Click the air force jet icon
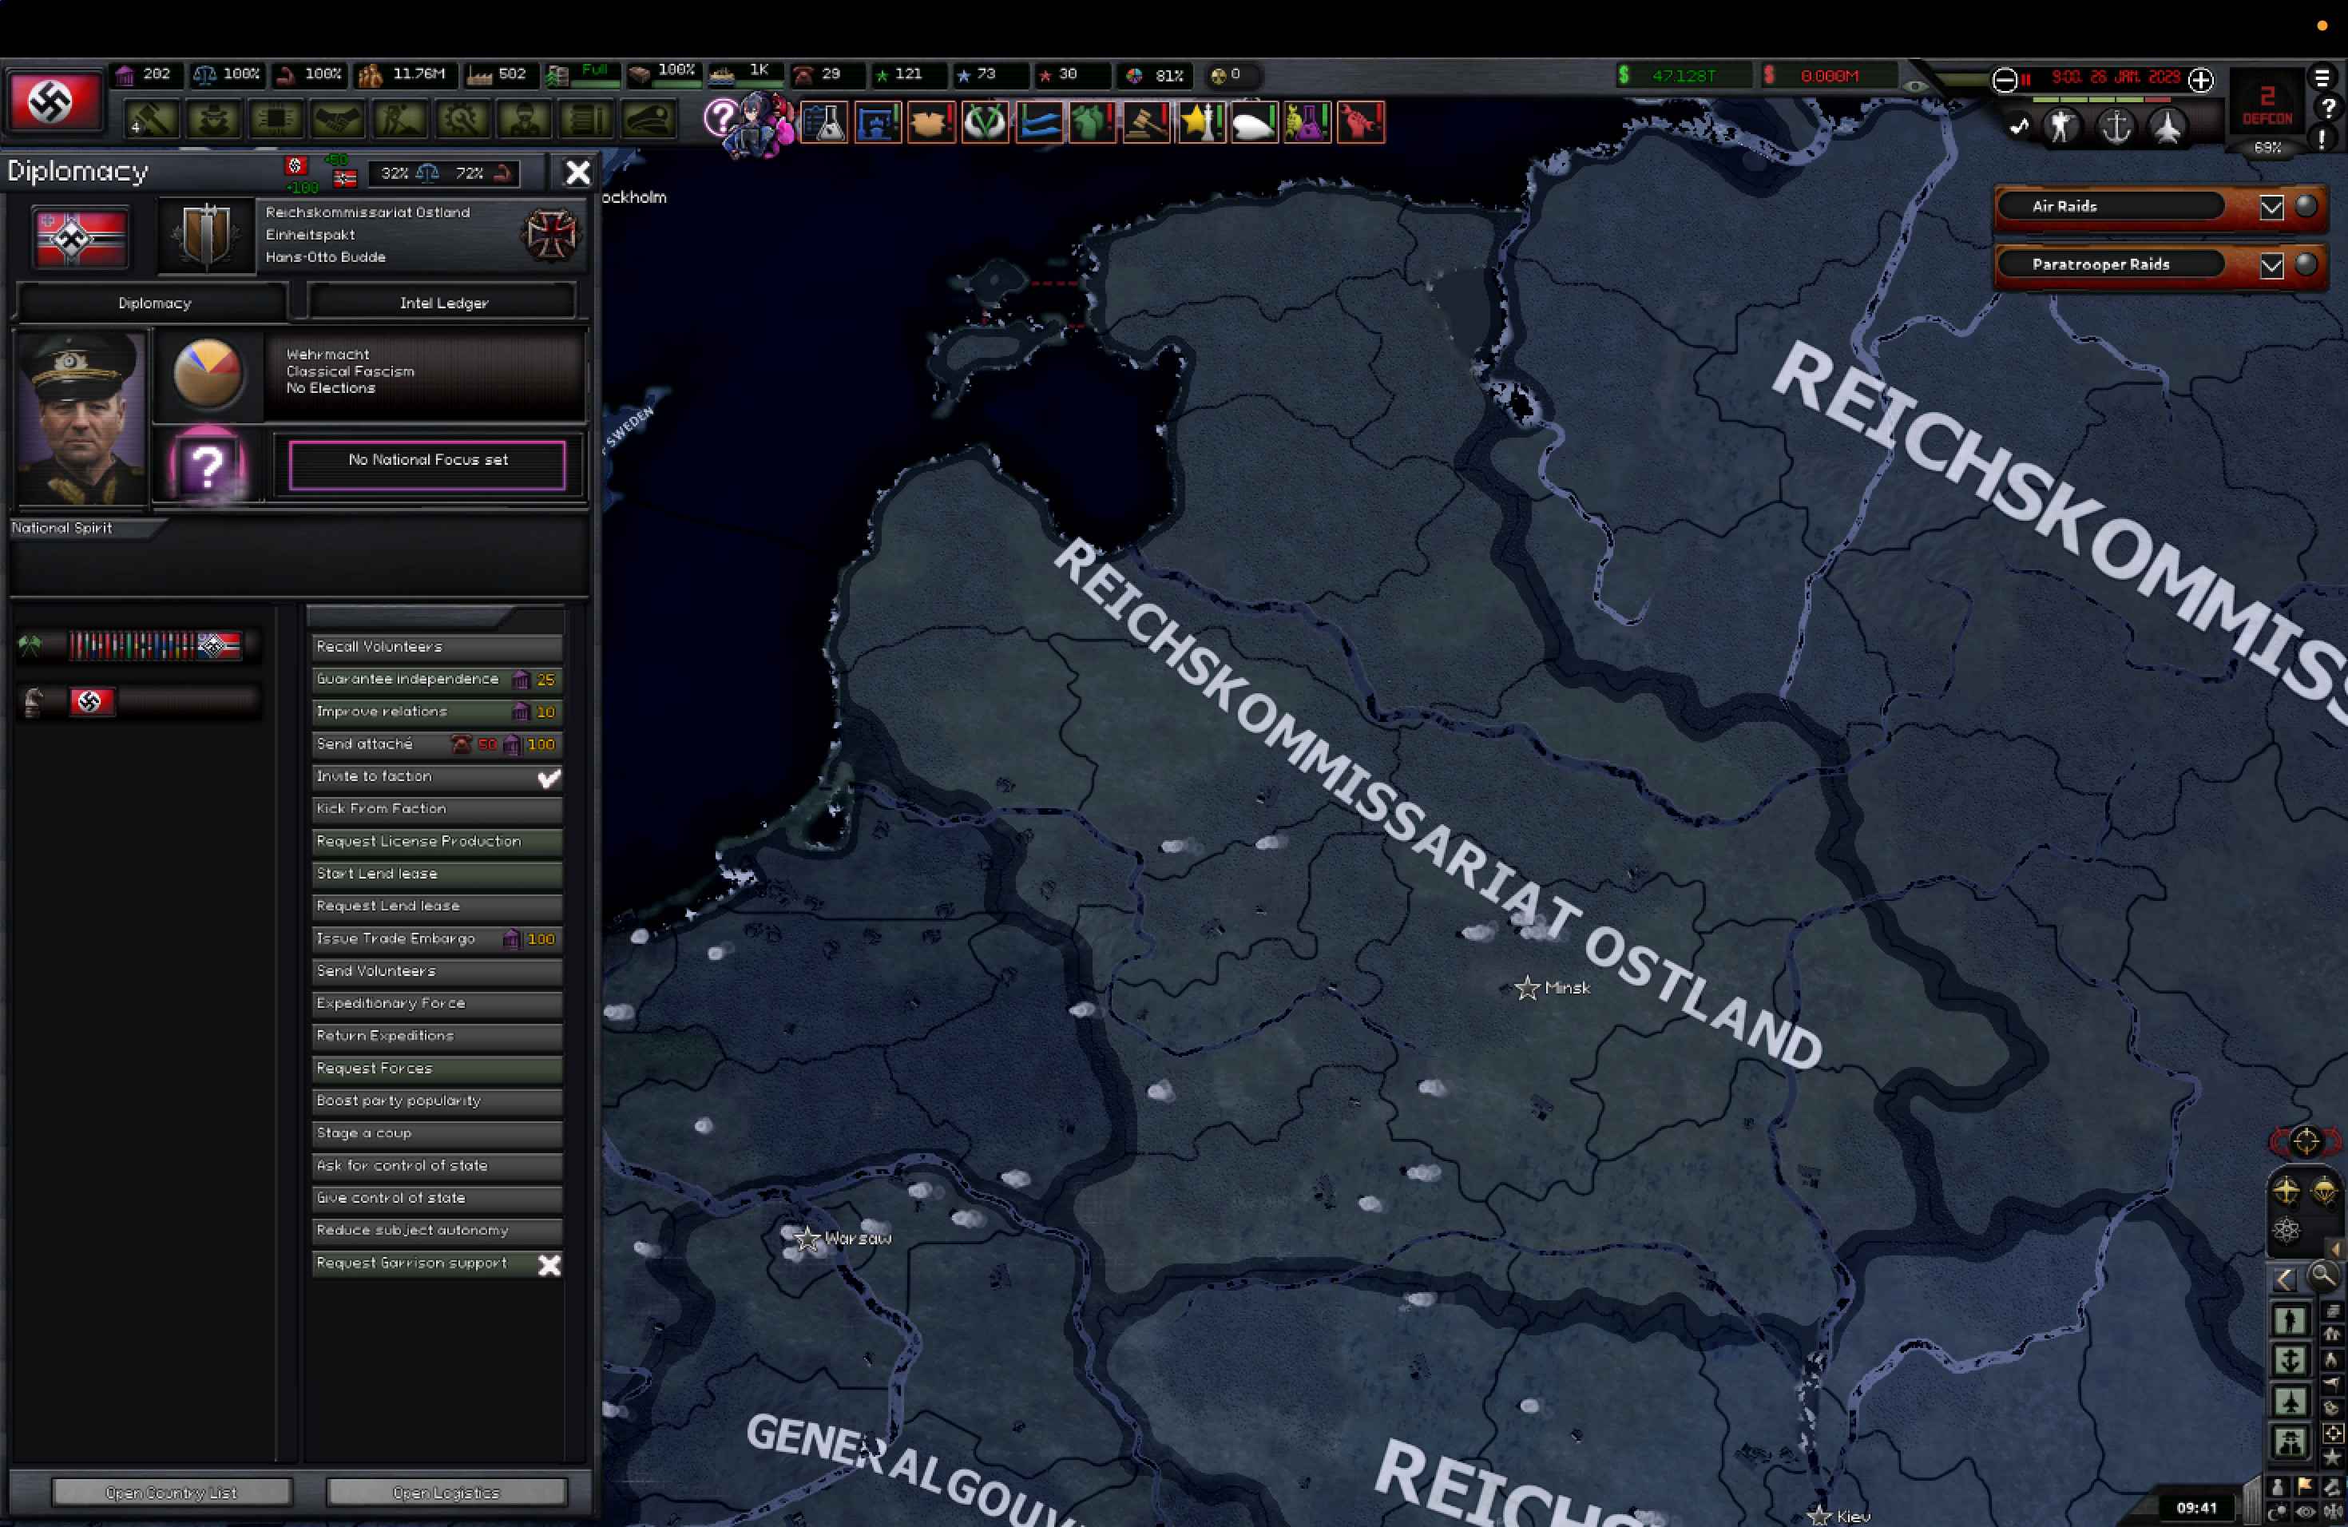Image resolution: width=2348 pixels, height=1527 pixels. (2167, 127)
